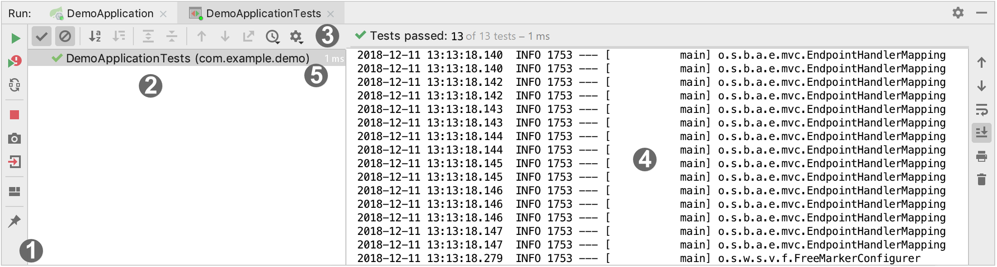Screen dimensions: 997x267
Task: Restore layout icon in left sidebar
Action: 14,192
